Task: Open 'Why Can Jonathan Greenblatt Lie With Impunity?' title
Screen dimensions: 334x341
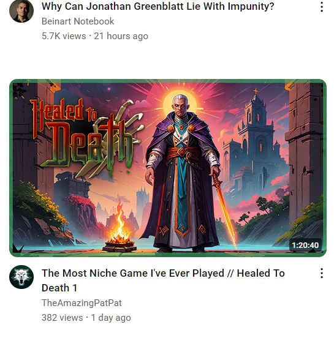Action: coord(158,6)
